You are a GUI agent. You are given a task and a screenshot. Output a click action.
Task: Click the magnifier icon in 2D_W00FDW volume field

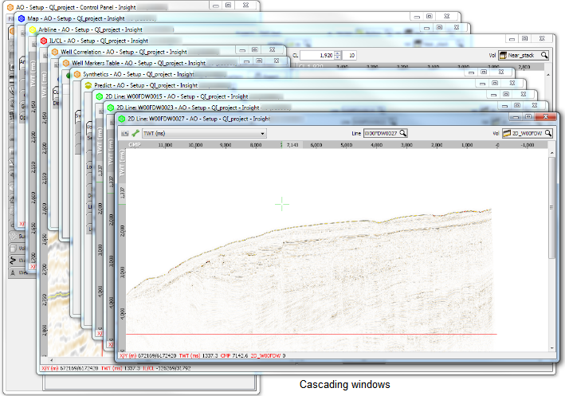coord(548,133)
